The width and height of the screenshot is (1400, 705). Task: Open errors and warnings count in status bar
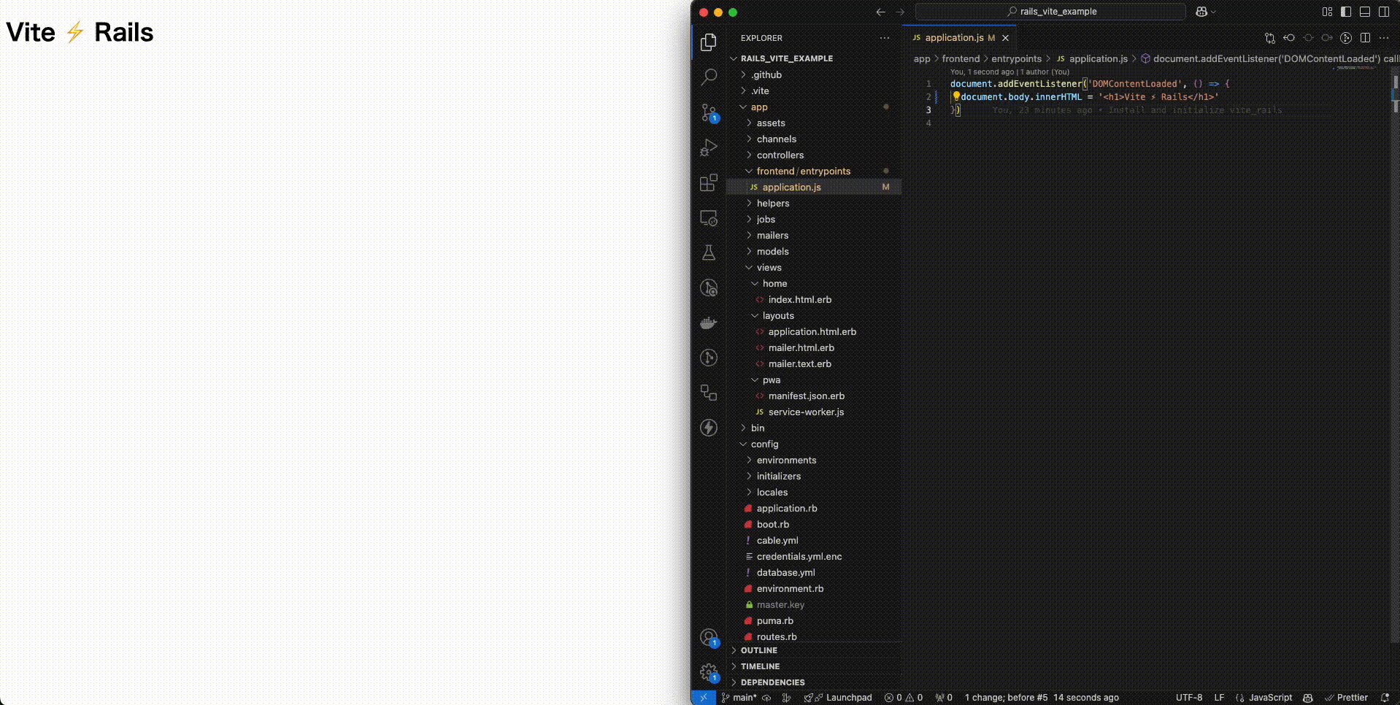pos(904,698)
